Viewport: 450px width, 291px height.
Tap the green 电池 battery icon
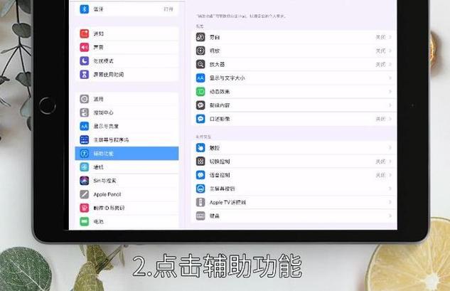84,221
